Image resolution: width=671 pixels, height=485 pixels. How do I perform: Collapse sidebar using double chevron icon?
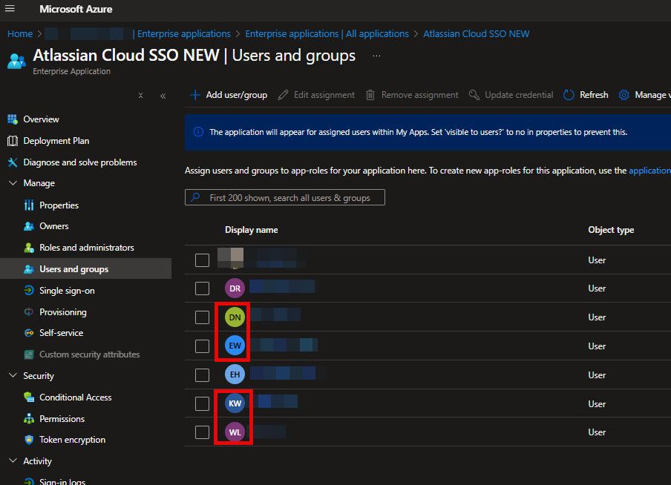point(163,96)
